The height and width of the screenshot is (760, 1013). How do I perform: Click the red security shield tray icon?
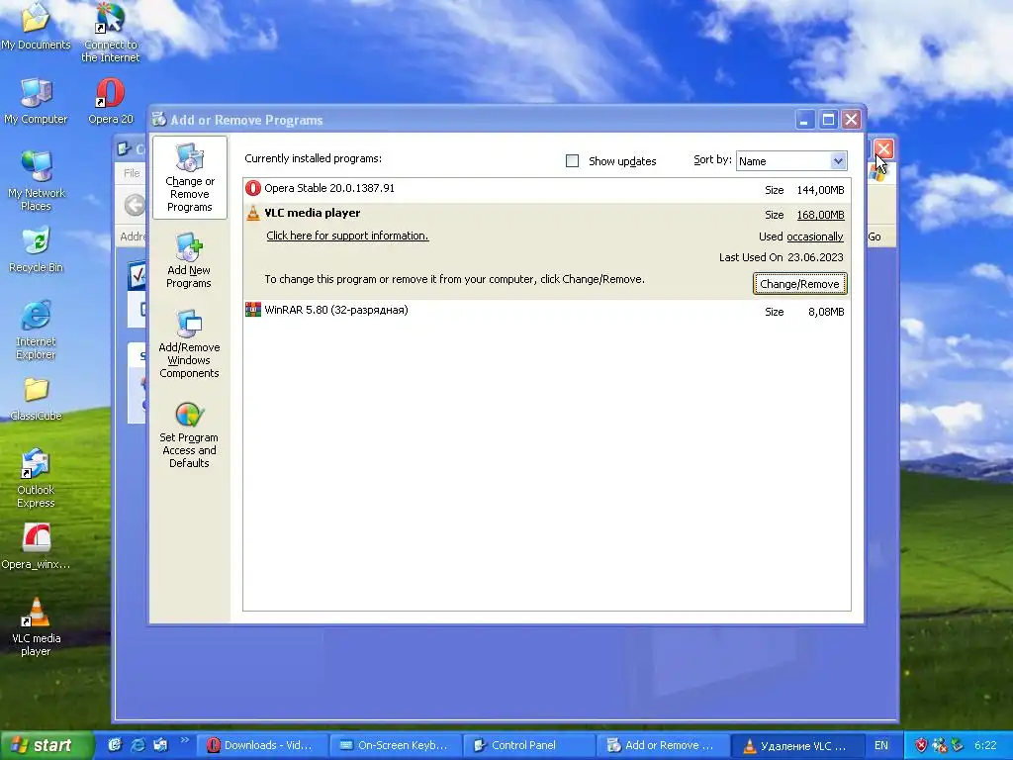coord(921,745)
